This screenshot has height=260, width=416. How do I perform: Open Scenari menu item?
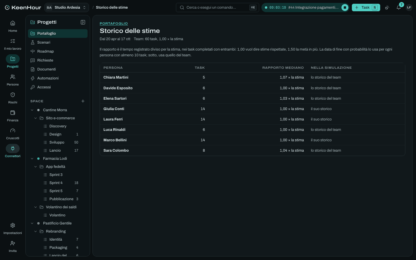[x=58, y=42]
